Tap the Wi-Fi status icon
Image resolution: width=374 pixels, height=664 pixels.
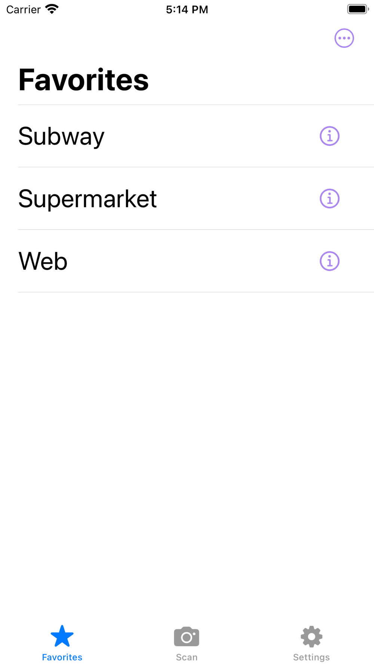pos(52,9)
